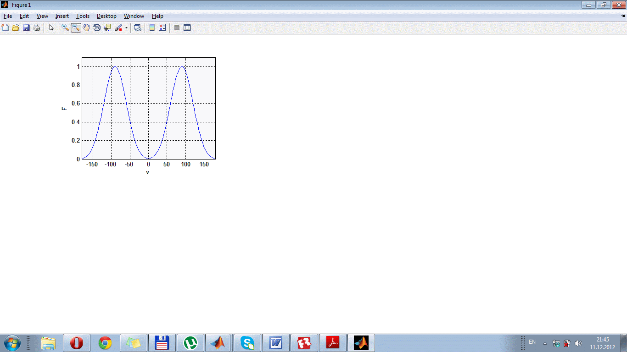This screenshot has width=627, height=352.
Task: Open the Edit menu
Action: pyautogui.click(x=24, y=16)
